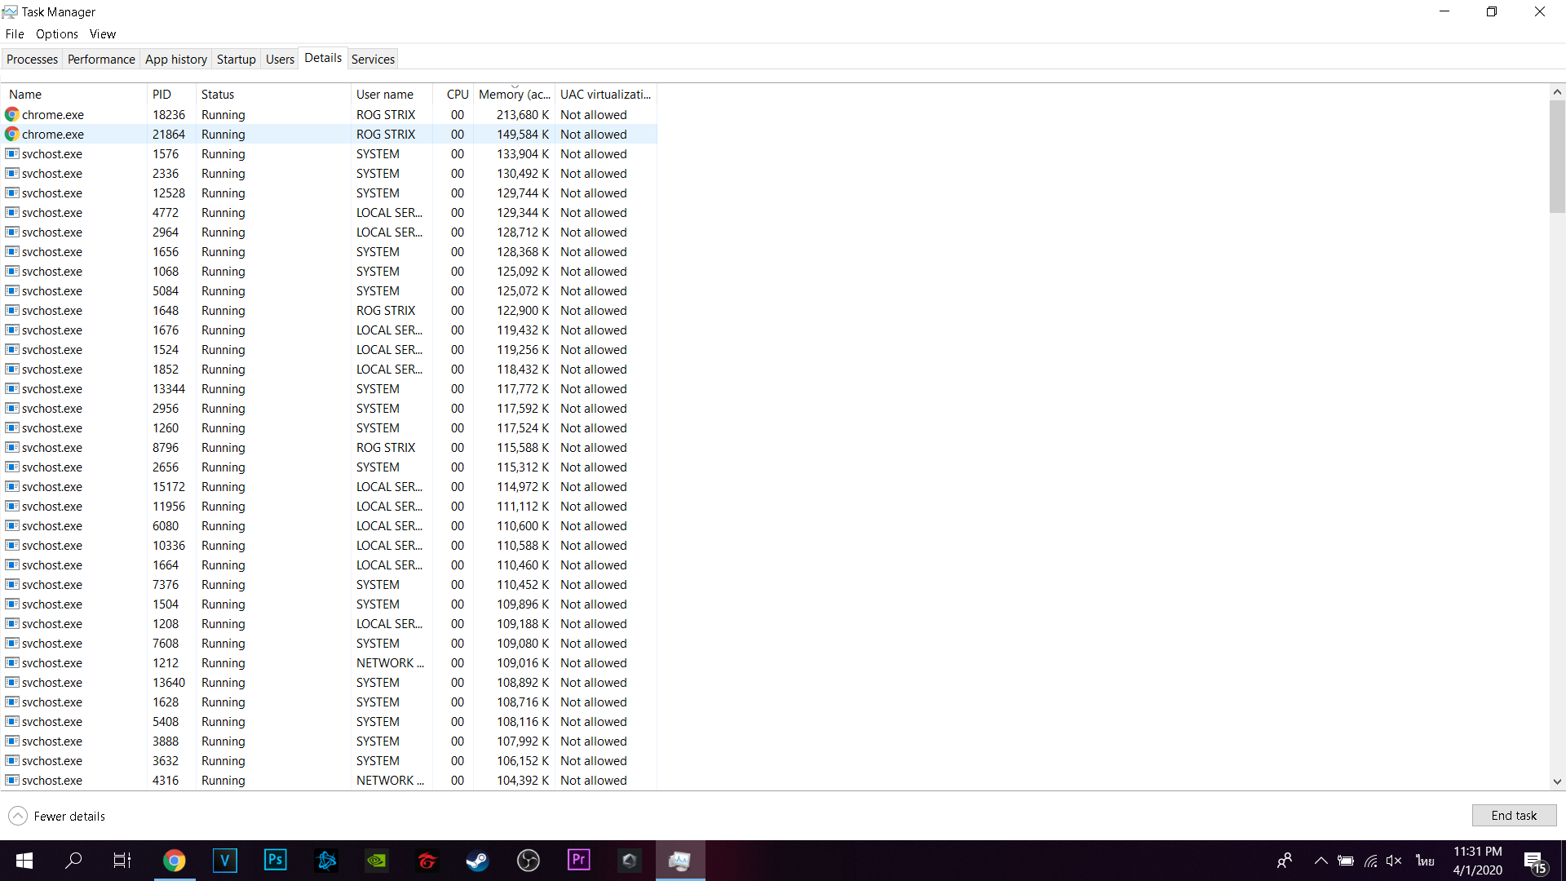Click the scrollbar down arrow
The image size is (1566, 881).
1557,781
